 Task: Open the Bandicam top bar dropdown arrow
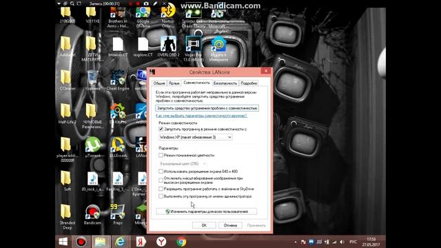pyautogui.click(x=59, y=3)
